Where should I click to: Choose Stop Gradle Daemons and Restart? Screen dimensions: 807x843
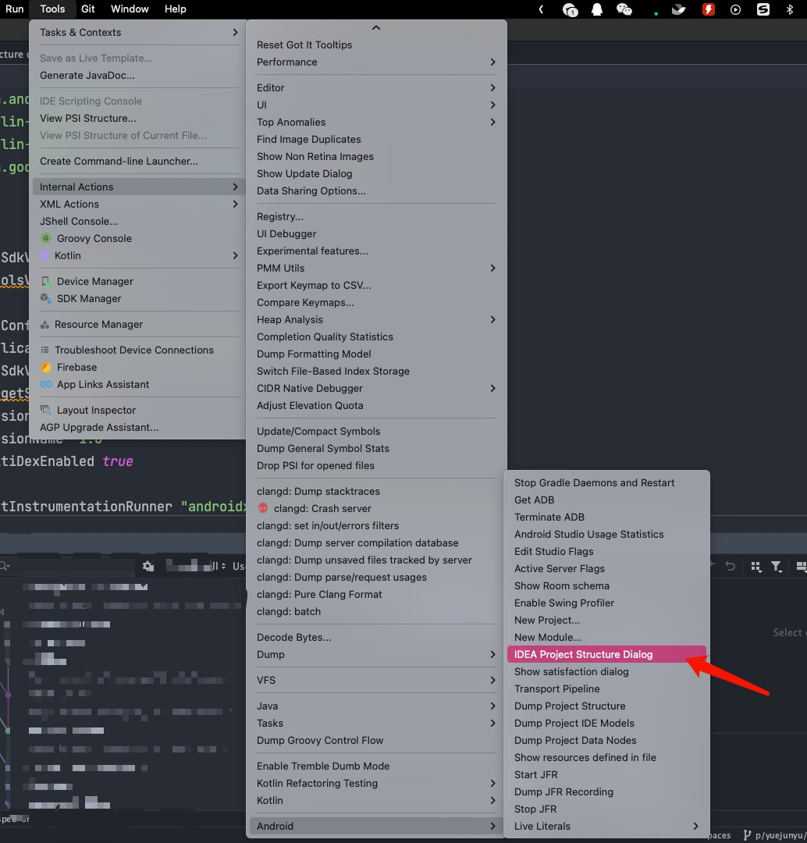click(x=606, y=483)
